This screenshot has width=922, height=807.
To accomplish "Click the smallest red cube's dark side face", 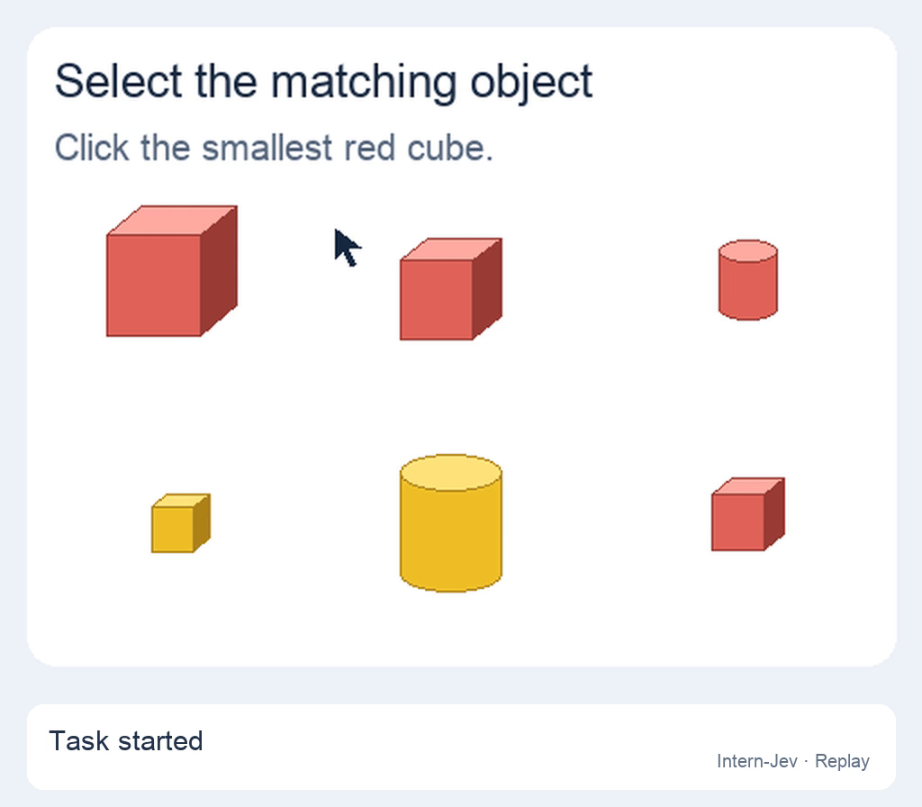I will pyautogui.click(x=774, y=514).
